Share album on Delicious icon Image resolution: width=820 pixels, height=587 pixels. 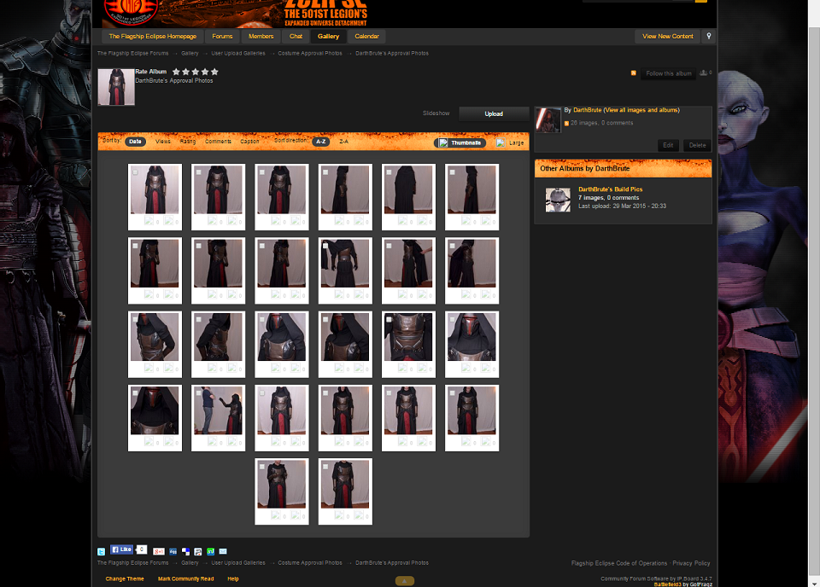pyautogui.click(x=185, y=551)
